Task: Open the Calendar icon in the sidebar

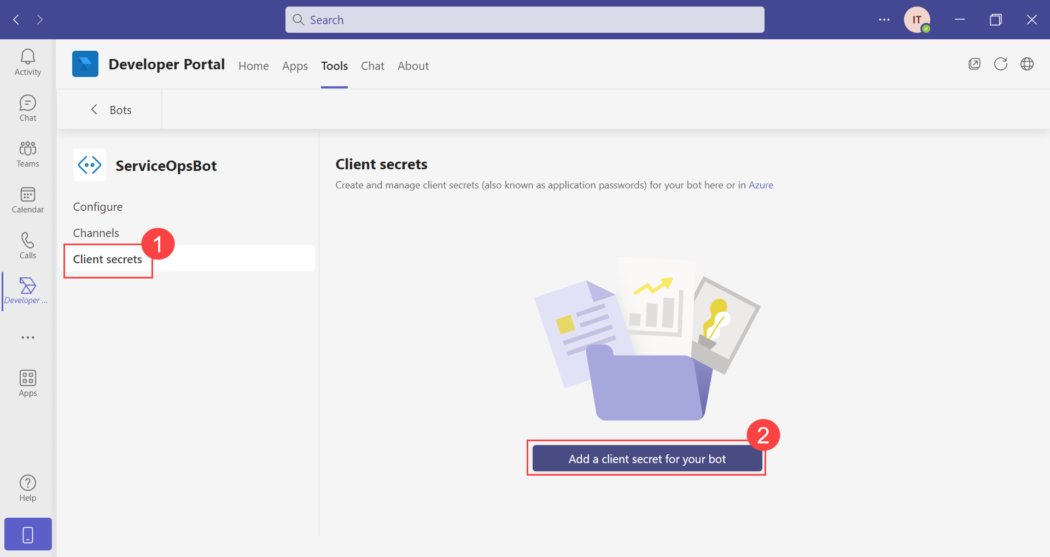Action: coord(27,199)
